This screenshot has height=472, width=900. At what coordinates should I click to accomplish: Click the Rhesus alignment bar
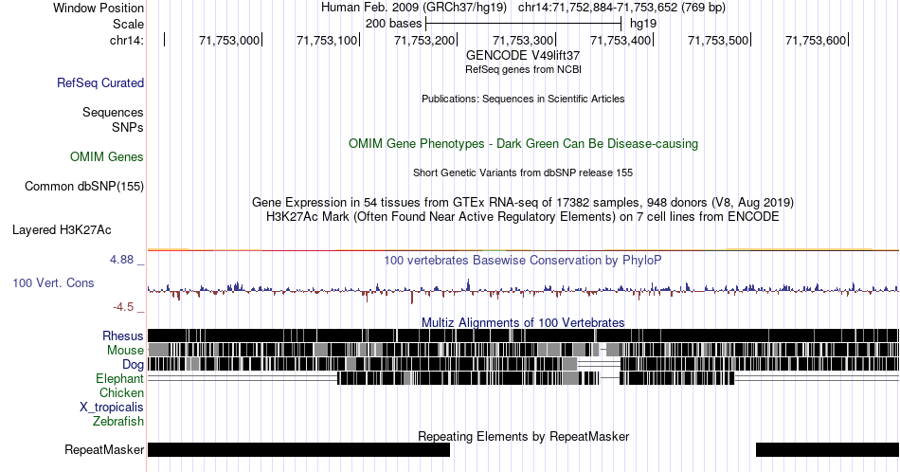(524, 336)
